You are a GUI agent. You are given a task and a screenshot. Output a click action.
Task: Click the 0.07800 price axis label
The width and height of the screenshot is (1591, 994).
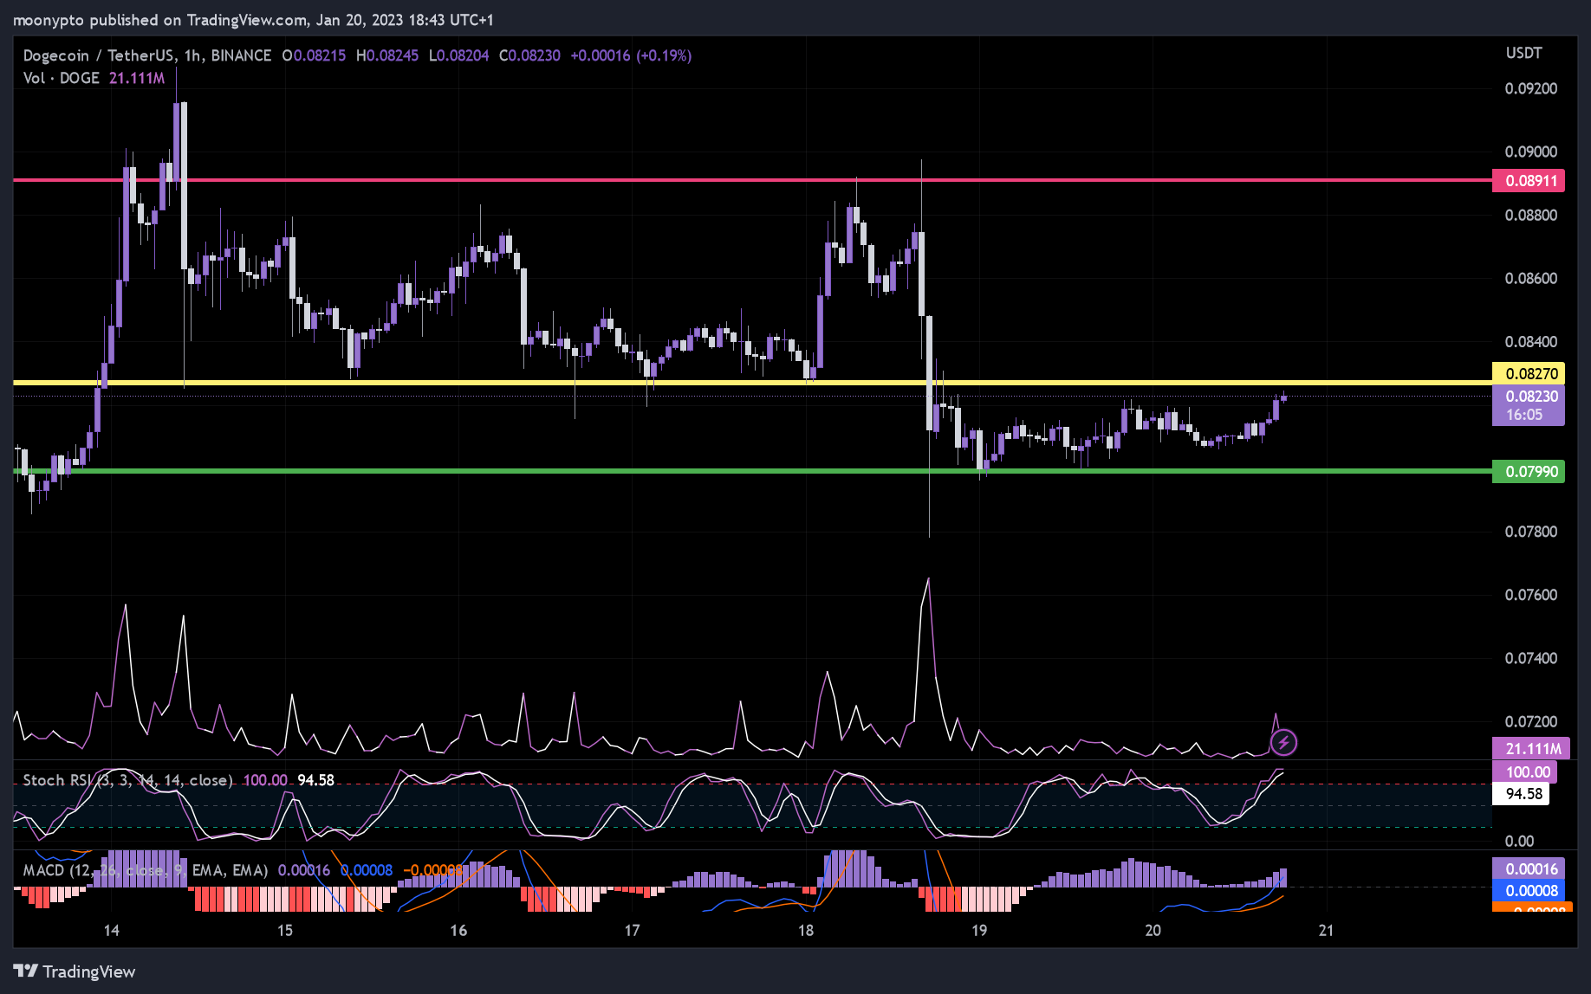click(1530, 532)
